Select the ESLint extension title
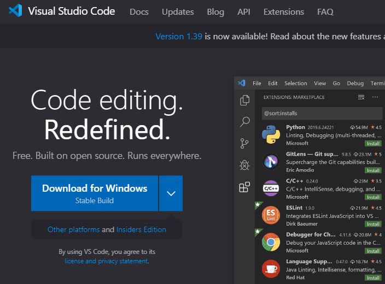 point(294,208)
